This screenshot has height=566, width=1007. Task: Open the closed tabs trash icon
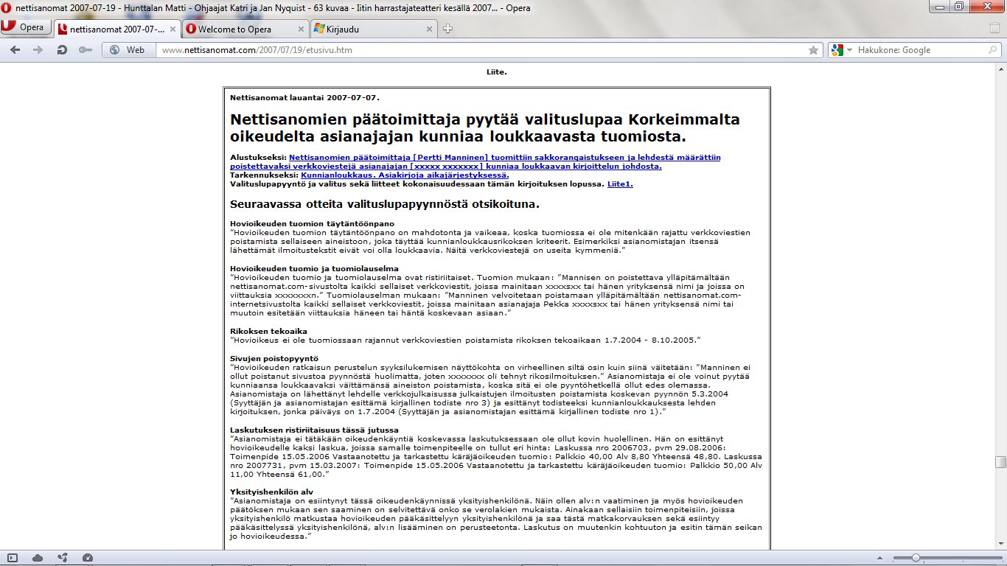(994, 29)
